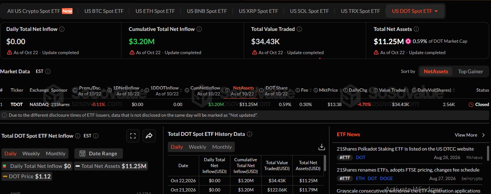Select Weekly in history data table
491x194 pixels.
pyautogui.click(x=197, y=147)
